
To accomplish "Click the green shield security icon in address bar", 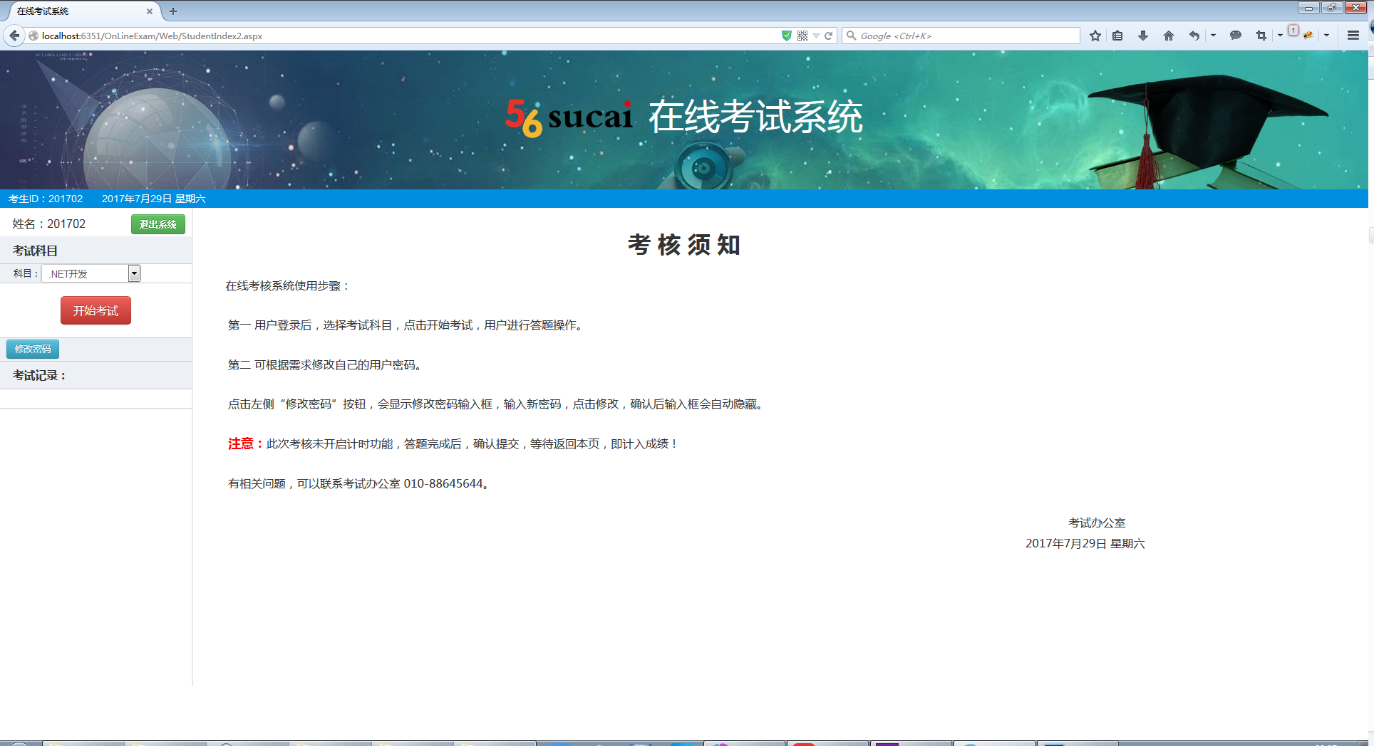I will click(787, 36).
